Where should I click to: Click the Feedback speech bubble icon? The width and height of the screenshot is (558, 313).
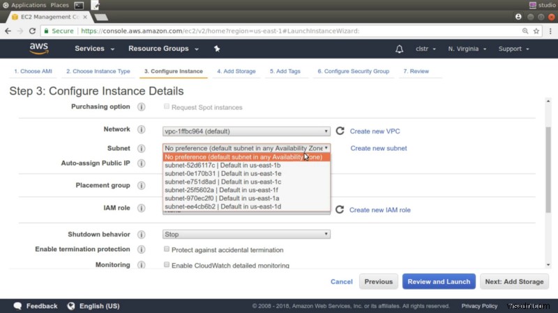pos(18,305)
